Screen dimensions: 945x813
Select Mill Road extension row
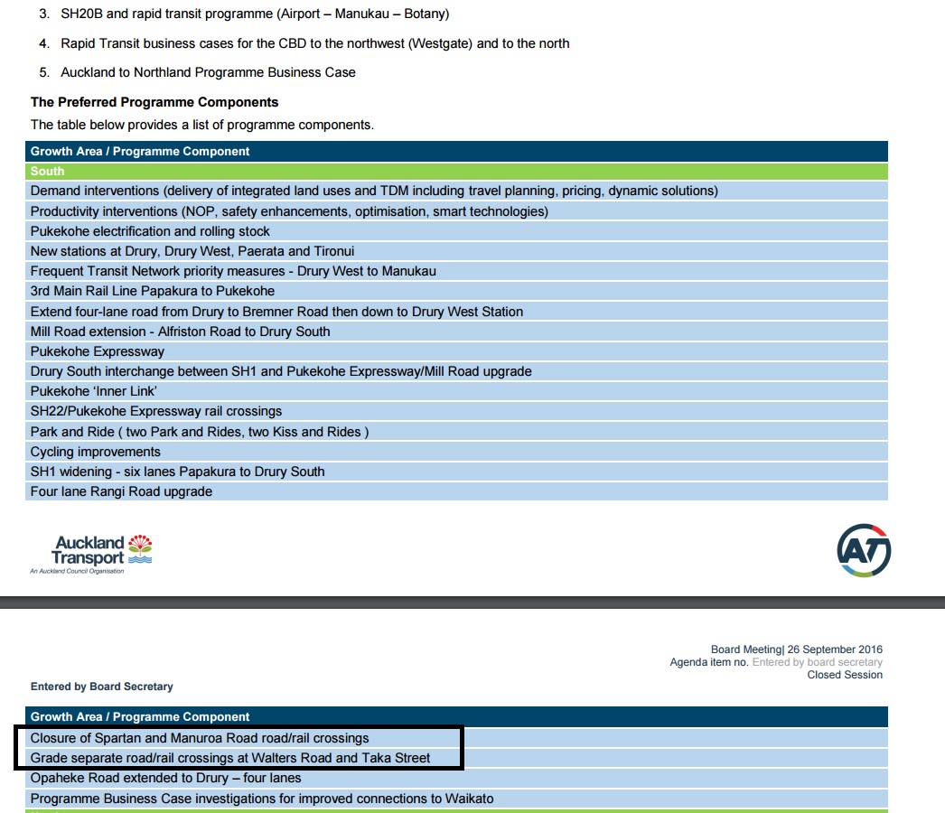click(x=180, y=332)
